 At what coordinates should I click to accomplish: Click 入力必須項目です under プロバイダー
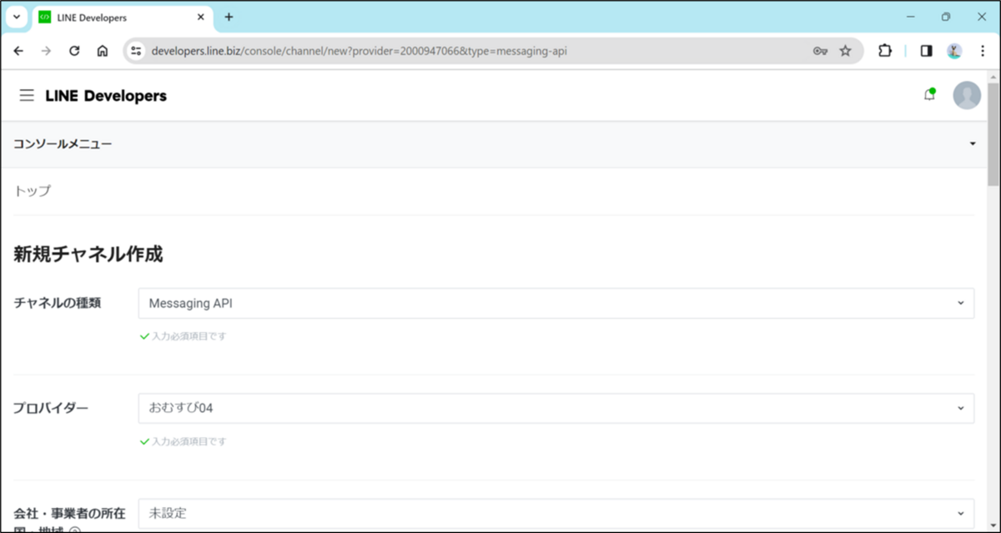189,441
